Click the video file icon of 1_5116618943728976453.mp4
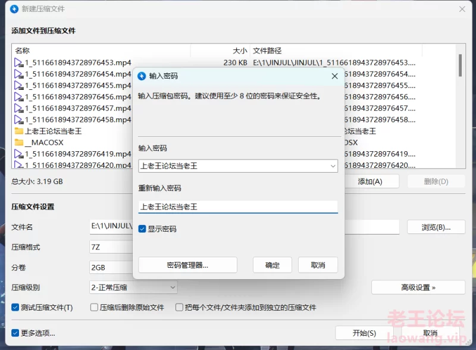The height and width of the screenshot is (350, 476). [x=19, y=62]
